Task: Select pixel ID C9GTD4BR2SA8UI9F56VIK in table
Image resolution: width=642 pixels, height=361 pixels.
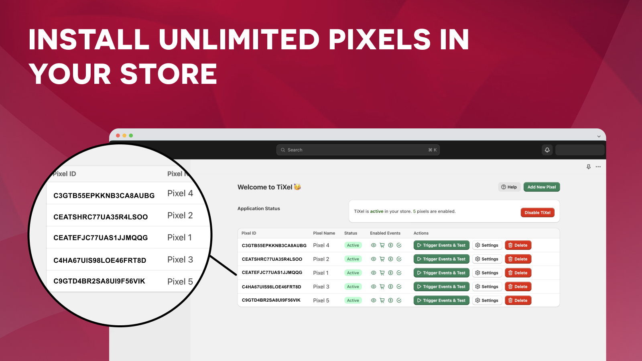Action: coord(271,300)
